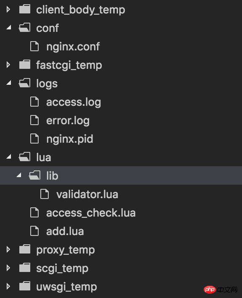Click the error.log file icon

(x=34, y=120)
